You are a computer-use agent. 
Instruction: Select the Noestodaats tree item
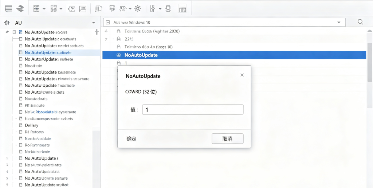click(36, 99)
